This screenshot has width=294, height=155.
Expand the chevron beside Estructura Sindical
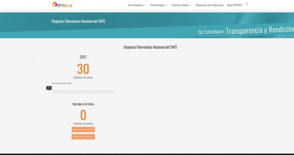191,5
